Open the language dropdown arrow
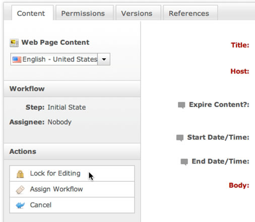 [104, 59]
